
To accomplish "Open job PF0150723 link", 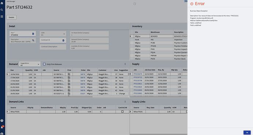I will tap(138, 77).
